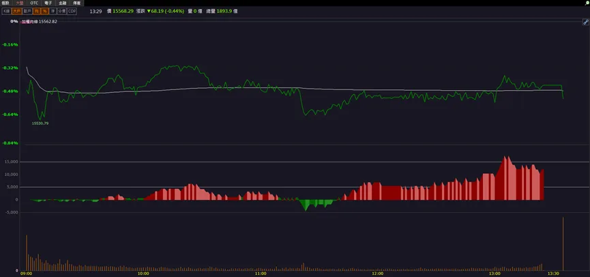Switch to the 個股 tab

(5, 3)
